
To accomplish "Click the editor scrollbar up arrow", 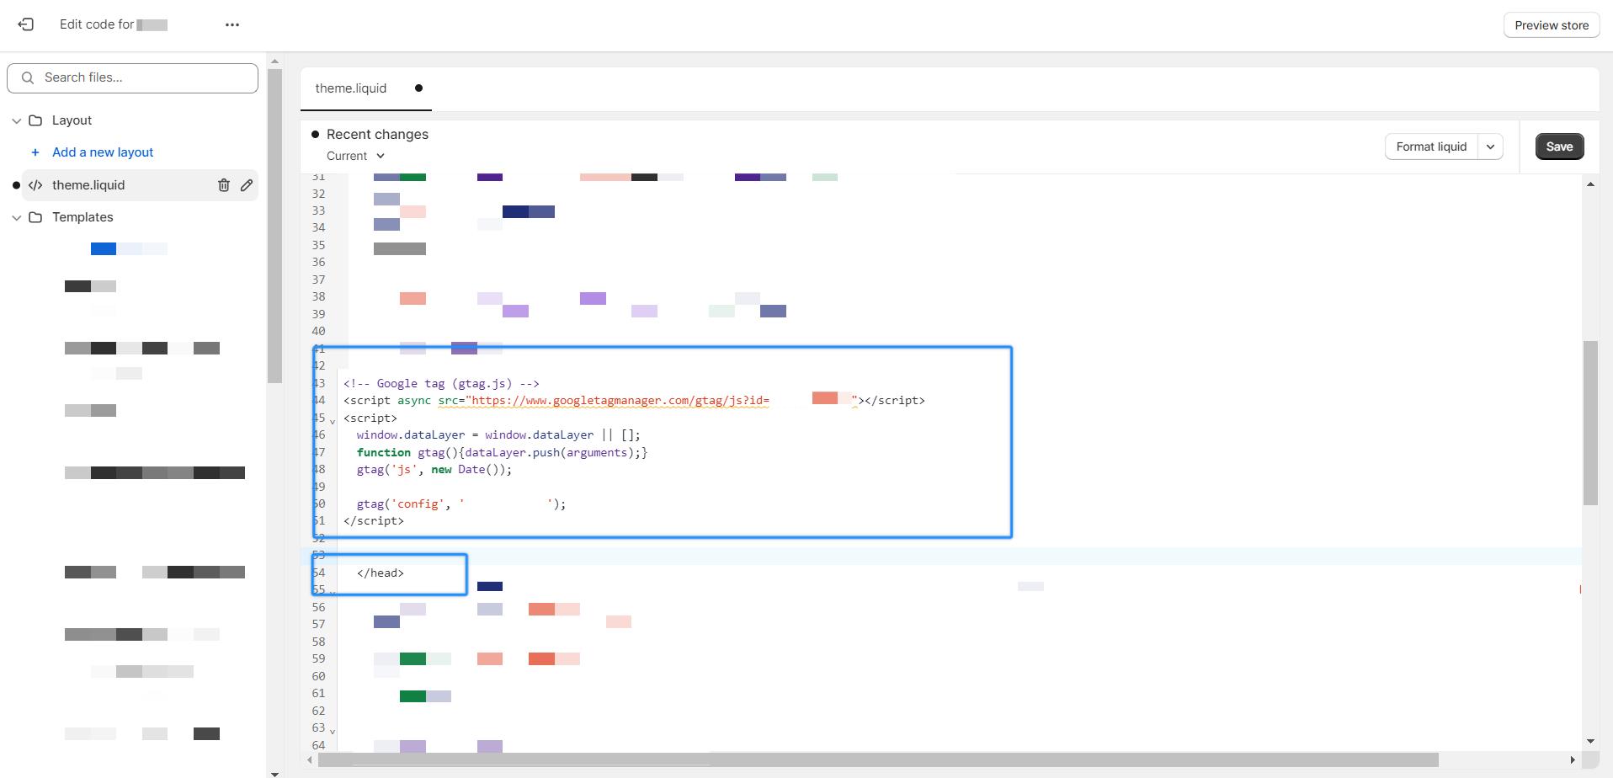I will [x=1590, y=184].
